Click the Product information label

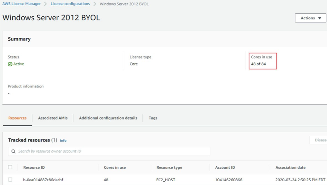(x=26, y=86)
